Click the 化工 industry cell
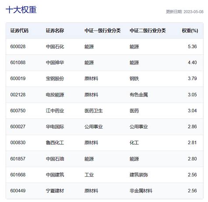This screenshot has height=202, width=208. 134,143
